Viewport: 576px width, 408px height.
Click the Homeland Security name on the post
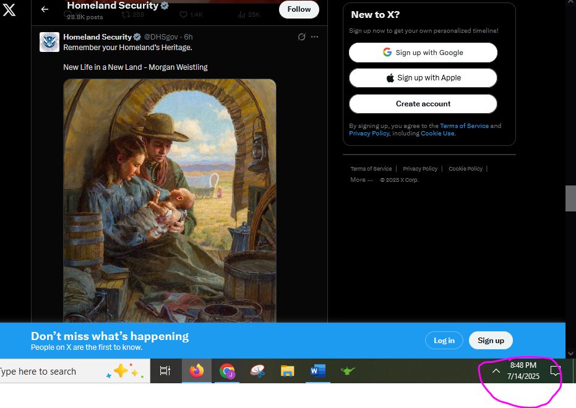pyautogui.click(x=97, y=36)
